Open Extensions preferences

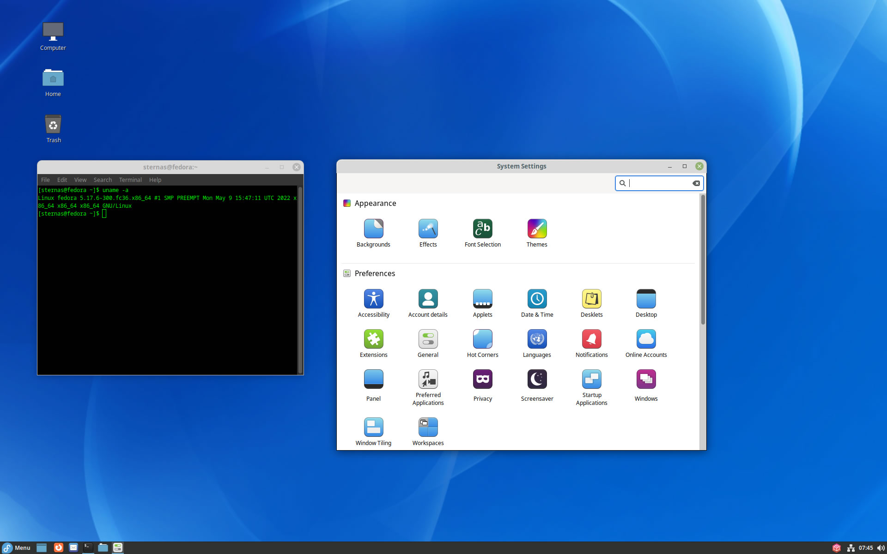(373, 343)
